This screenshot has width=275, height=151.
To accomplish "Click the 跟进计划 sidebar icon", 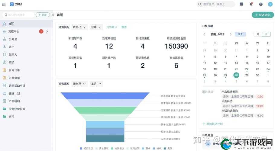I will [5, 93].
